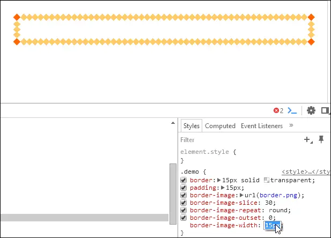331x238 pixels.
Task: Add new style rule plus icon
Action: pos(308,140)
